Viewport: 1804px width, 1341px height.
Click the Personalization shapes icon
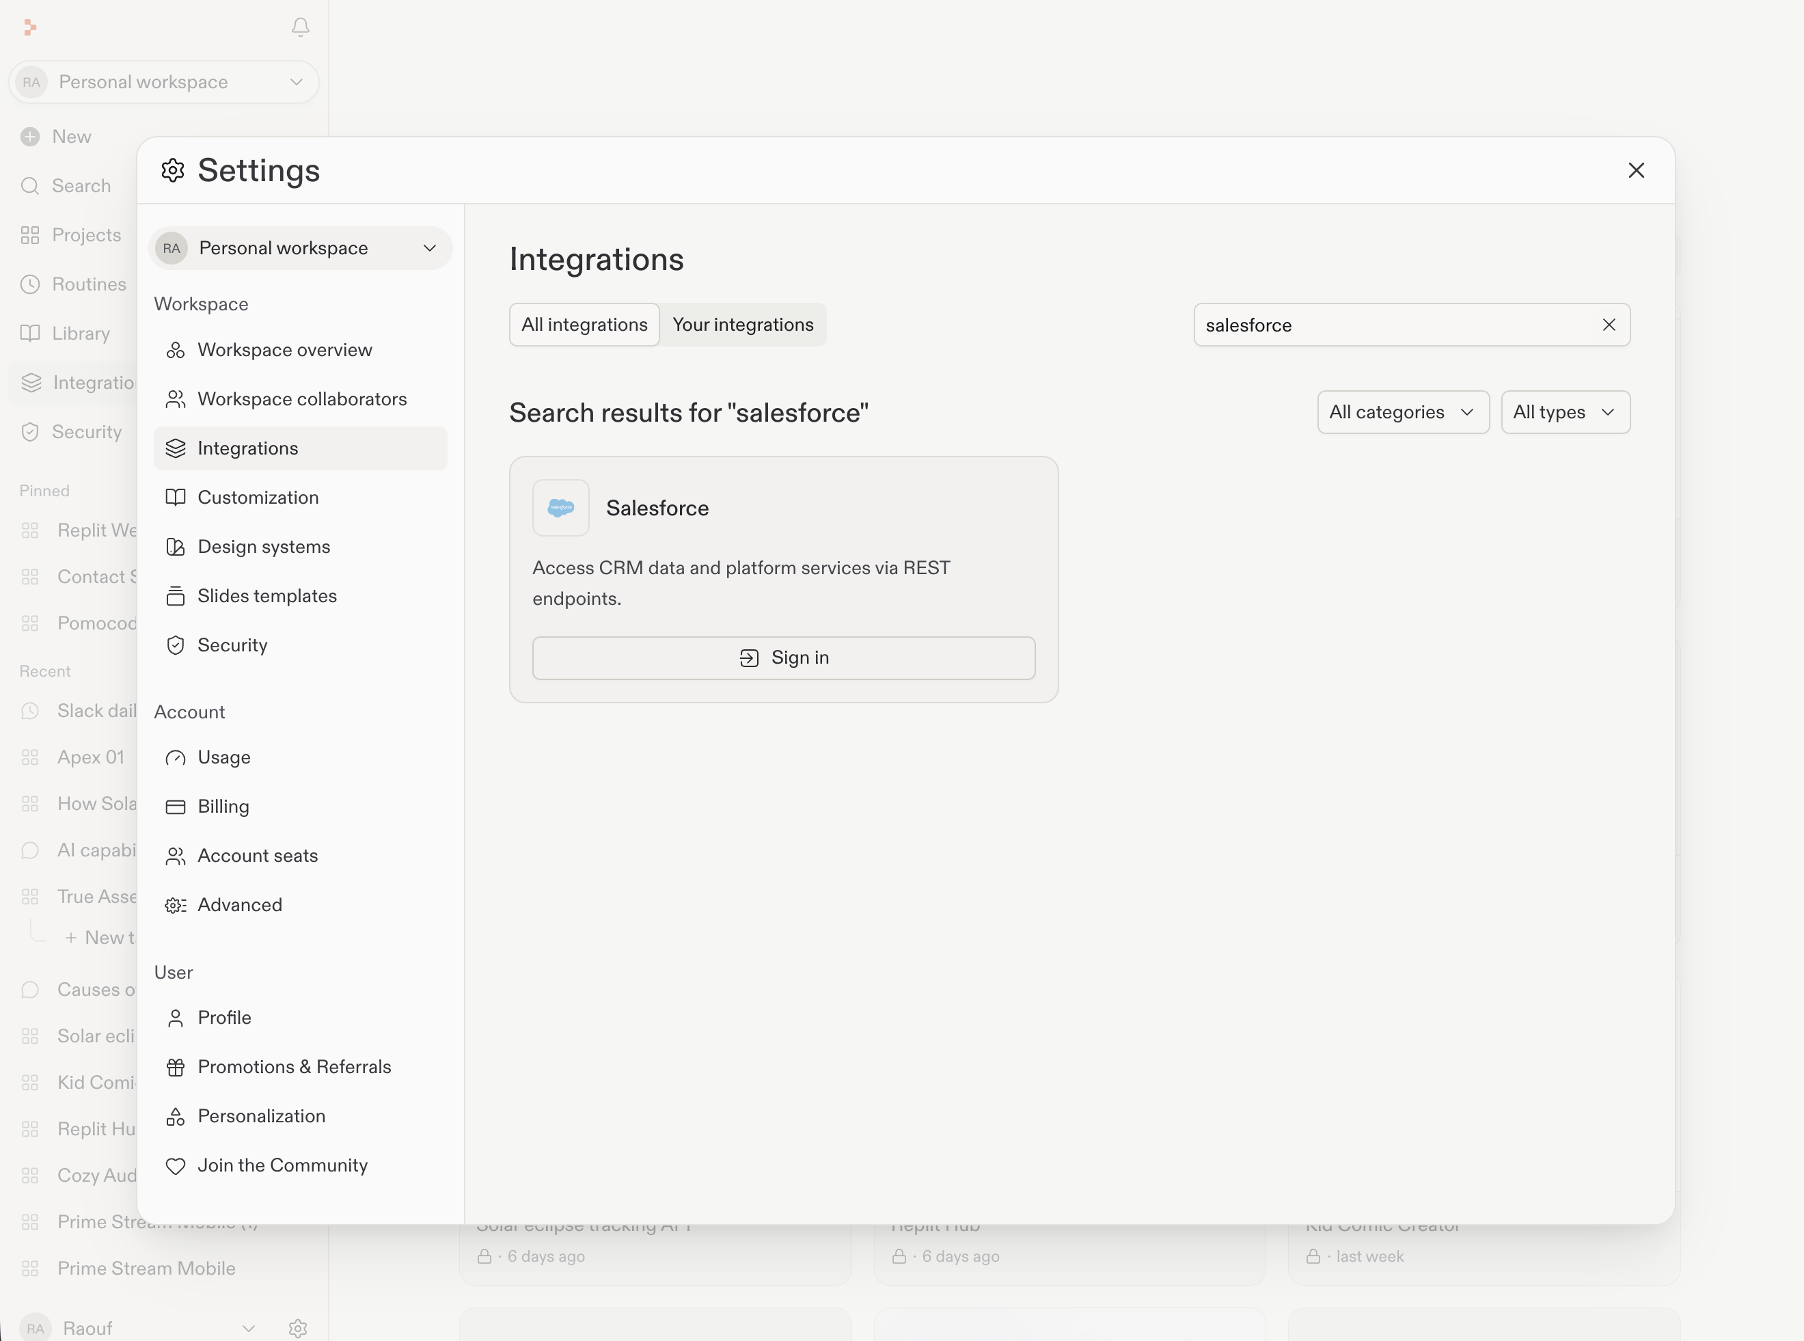(x=176, y=1116)
